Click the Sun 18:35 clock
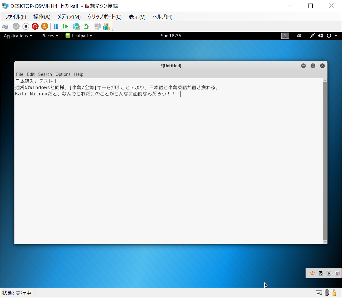 coord(171,36)
